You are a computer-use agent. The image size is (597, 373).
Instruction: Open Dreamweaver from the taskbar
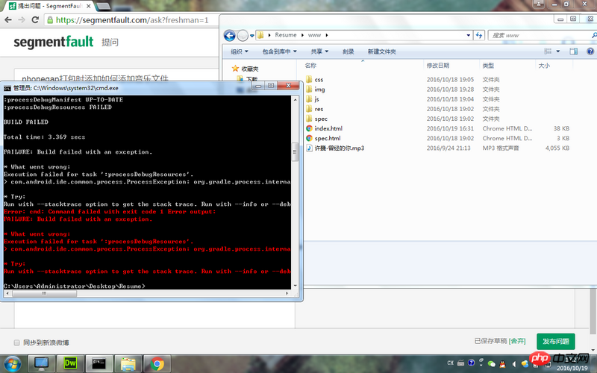point(72,363)
